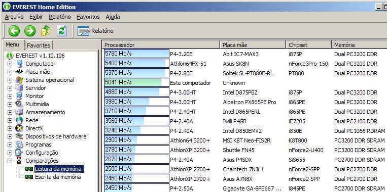Click the 5780 Mb/s result bar

pos(136,54)
